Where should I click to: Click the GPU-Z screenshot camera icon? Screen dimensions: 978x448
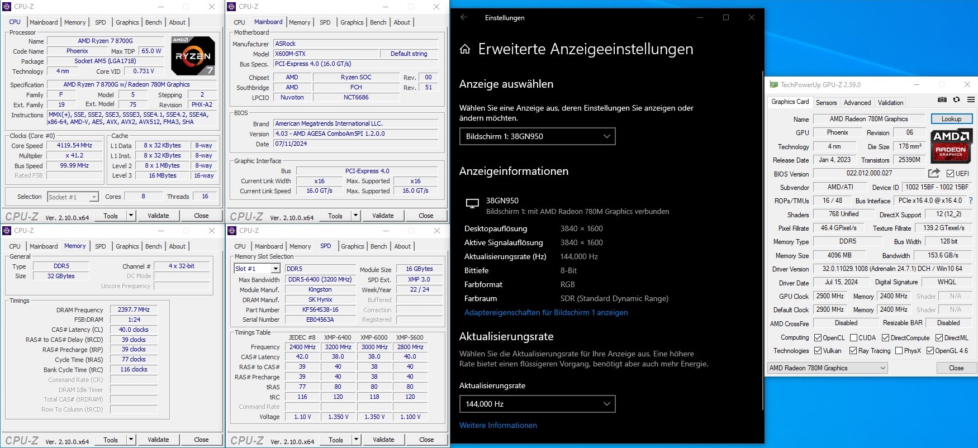[942, 100]
